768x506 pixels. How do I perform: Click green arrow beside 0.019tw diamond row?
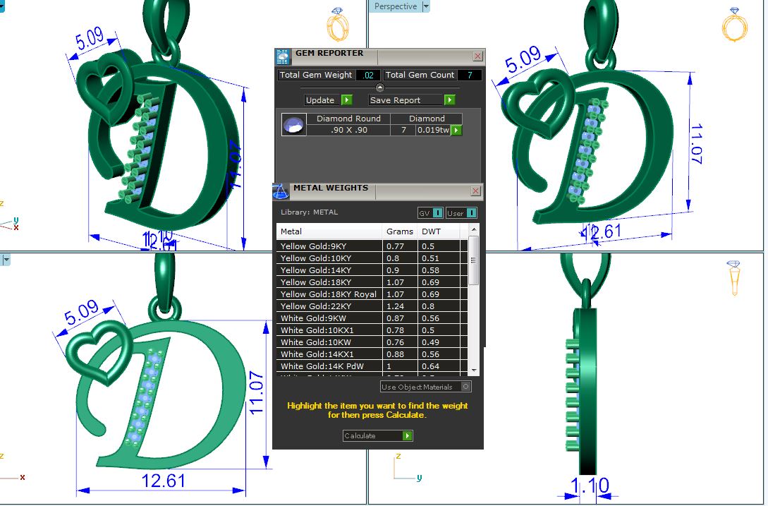(x=456, y=130)
